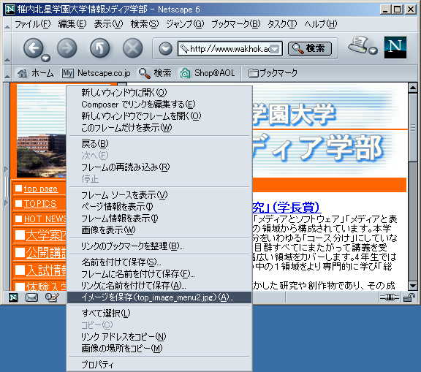Open the 検索(S) menu
The height and width of the screenshot is (372, 421).
tap(145, 24)
